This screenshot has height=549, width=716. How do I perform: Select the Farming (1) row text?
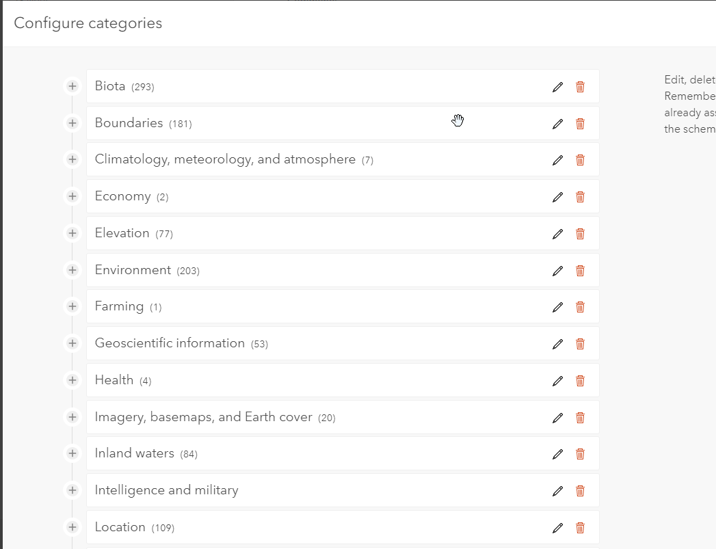pos(129,307)
